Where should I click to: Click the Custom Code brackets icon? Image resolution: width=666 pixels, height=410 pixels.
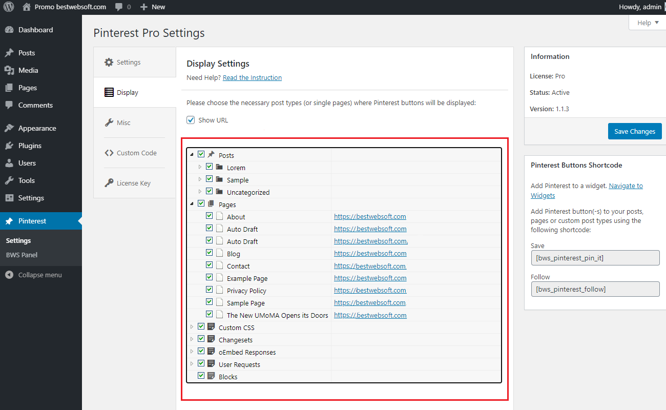click(109, 153)
